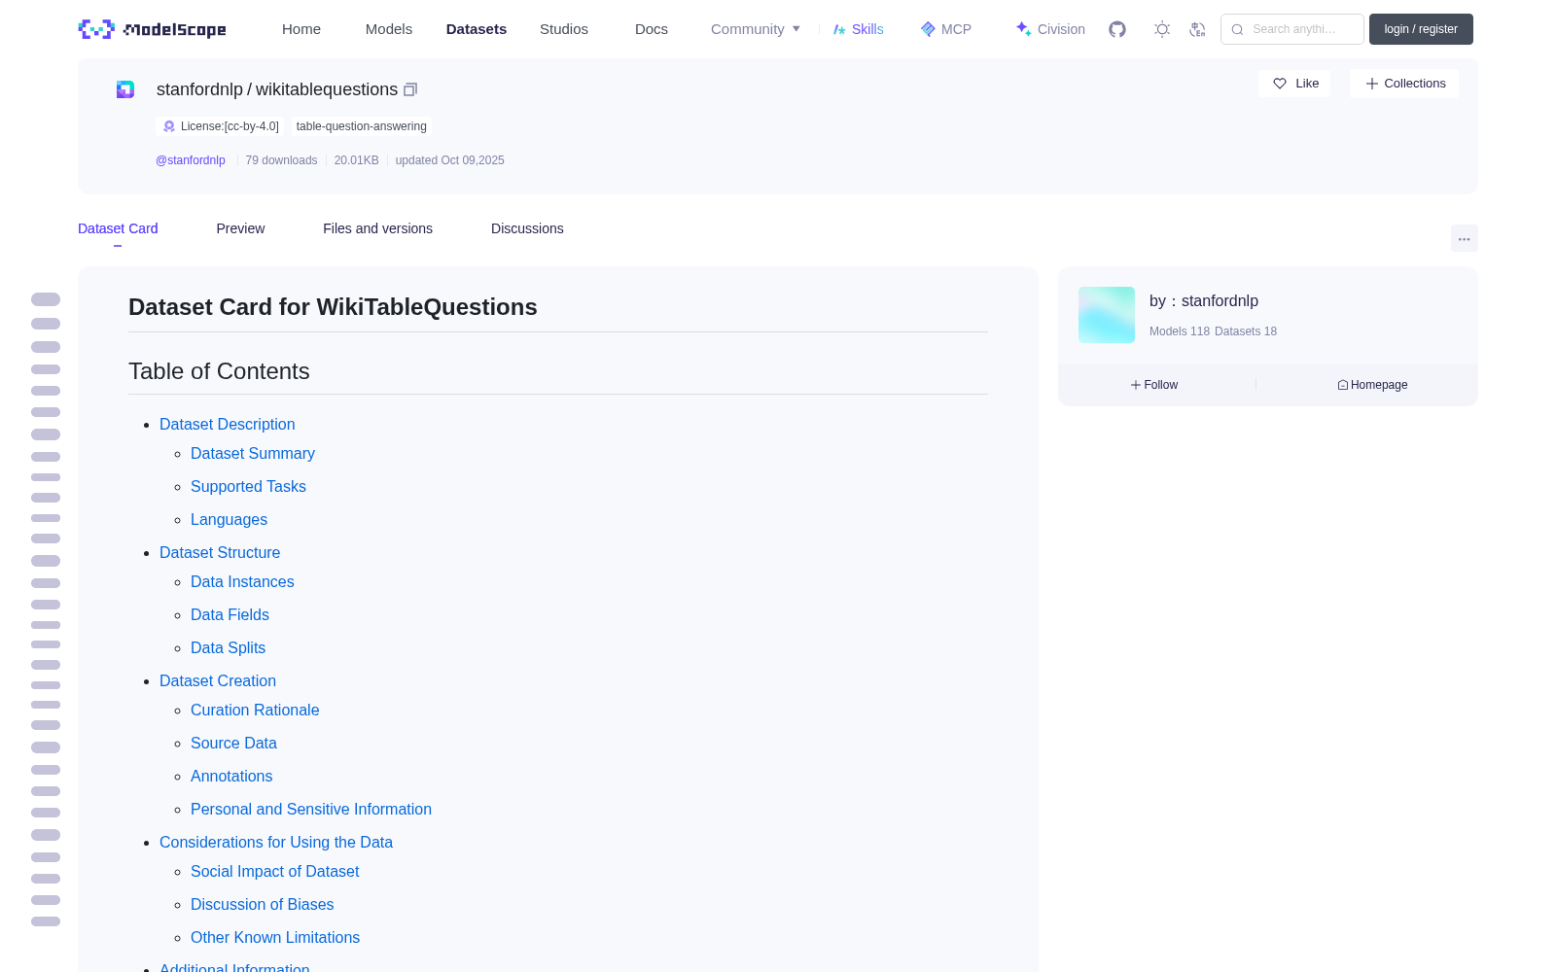This screenshot has width=1556, height=972.
Task: Jump to Social Impact of Dataset
Action: [274, 871]
